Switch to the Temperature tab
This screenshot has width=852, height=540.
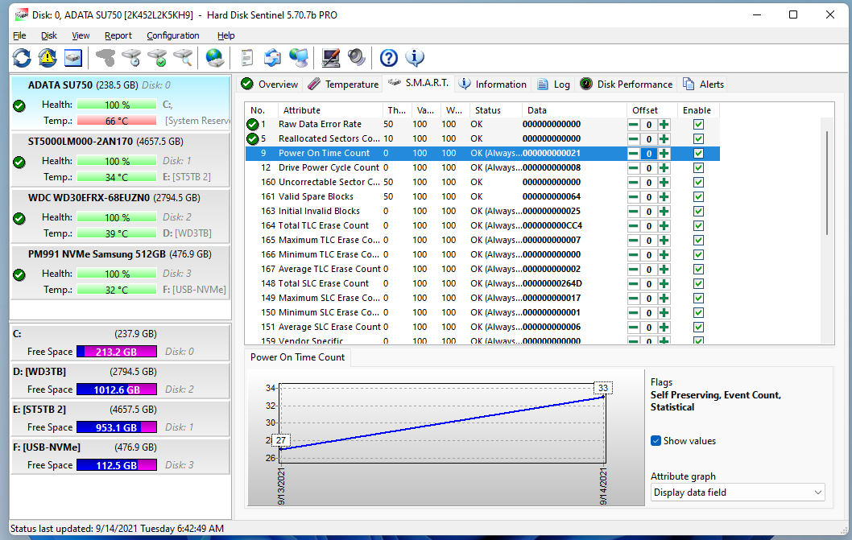click(x=343, y=85)
